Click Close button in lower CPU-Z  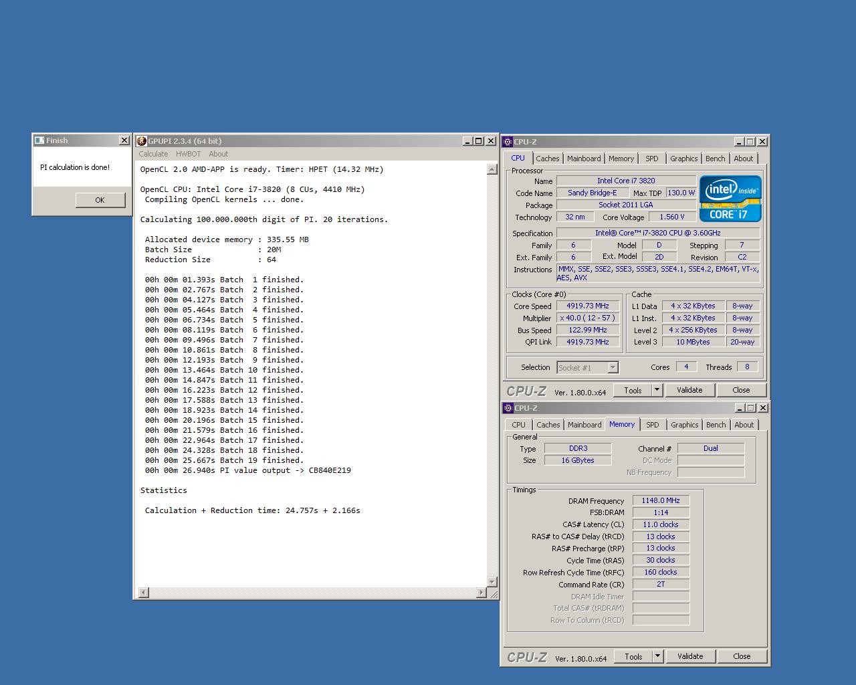point(742,656)
